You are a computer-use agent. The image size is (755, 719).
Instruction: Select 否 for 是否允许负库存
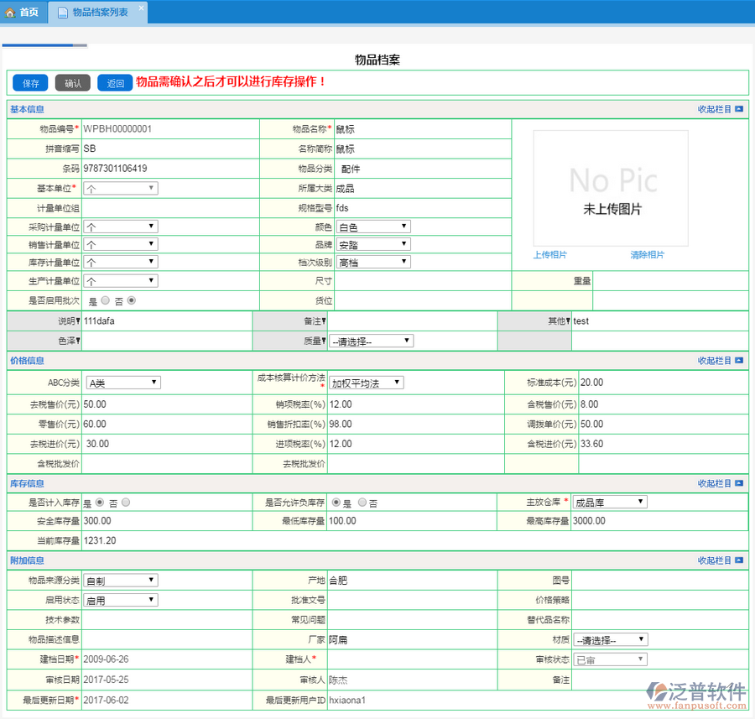[x=362, y=503]
